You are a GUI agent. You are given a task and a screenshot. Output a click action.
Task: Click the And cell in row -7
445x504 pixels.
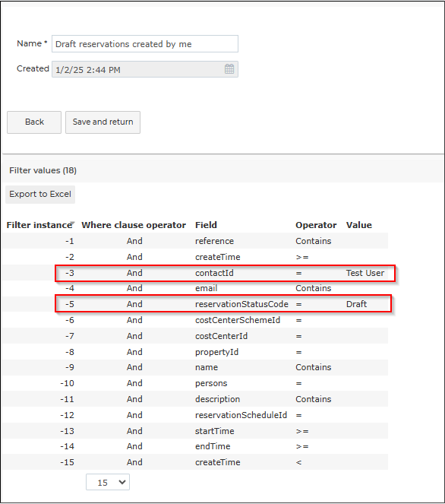[x=134, y=336]
